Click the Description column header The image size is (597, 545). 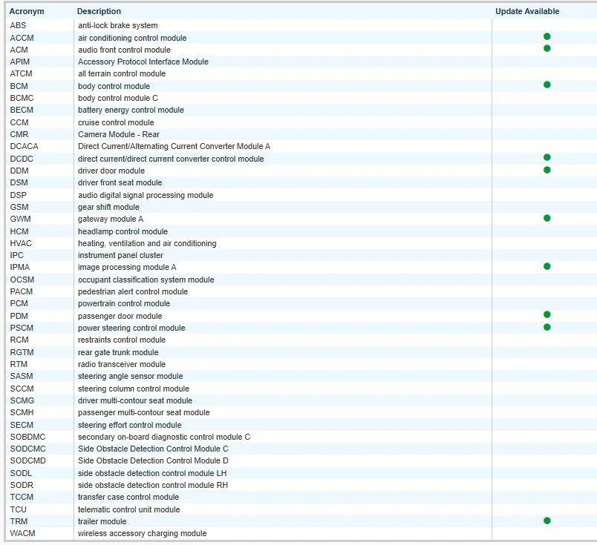[x=99, y=11]
